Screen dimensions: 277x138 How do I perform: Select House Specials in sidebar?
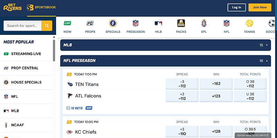(26, 82)
